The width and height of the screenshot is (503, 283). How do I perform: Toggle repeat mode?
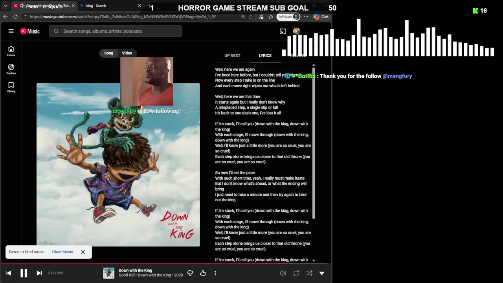(x=296, y=273)
